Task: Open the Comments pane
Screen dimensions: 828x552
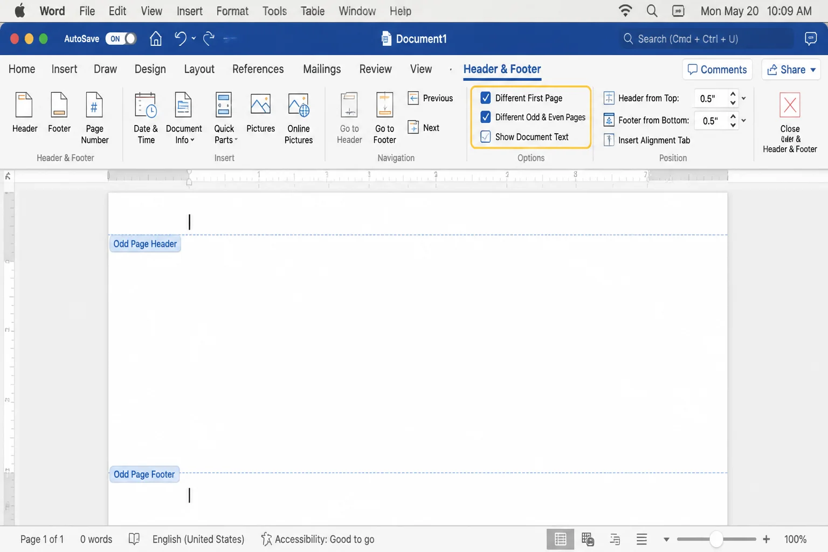Action: (x=717, y=70)
